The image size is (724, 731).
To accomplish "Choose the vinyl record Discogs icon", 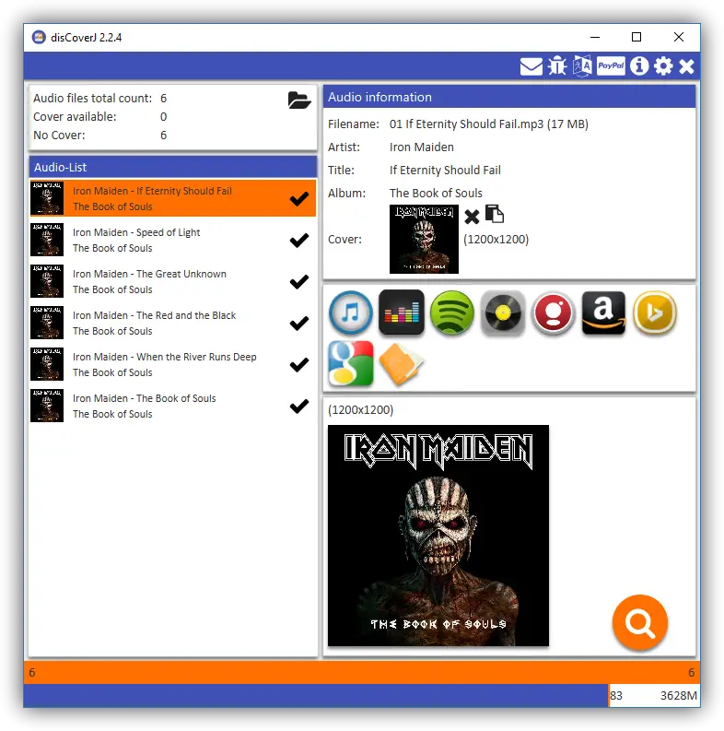I will 503,312.
